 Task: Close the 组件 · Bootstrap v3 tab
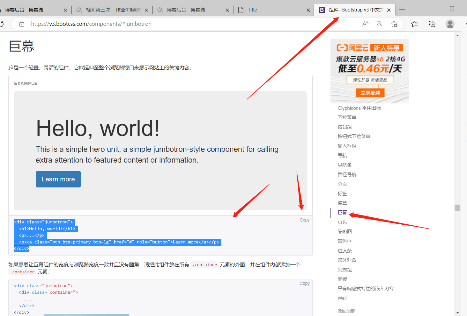[x=389, y=10]
